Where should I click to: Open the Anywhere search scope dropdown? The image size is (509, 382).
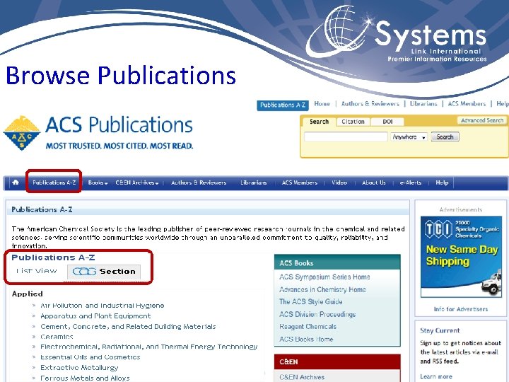coord(409,137)
